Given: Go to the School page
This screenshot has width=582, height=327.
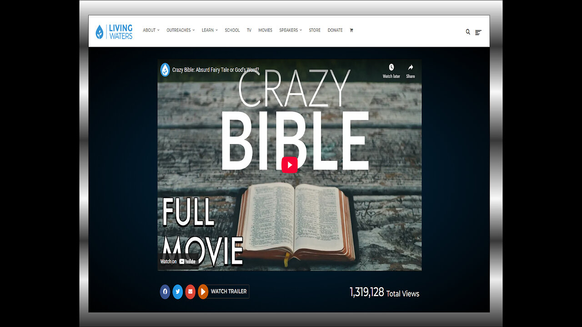Looking at the screenshot, I should 232,30.
